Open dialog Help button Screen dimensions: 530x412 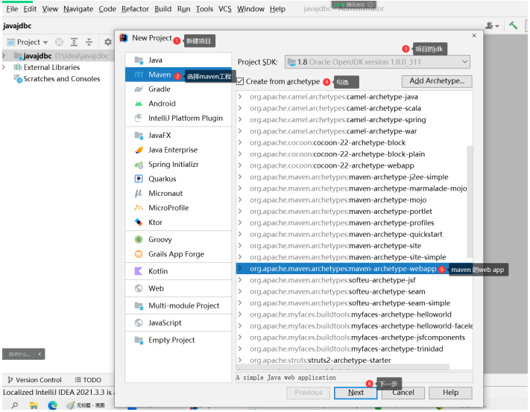450,393
